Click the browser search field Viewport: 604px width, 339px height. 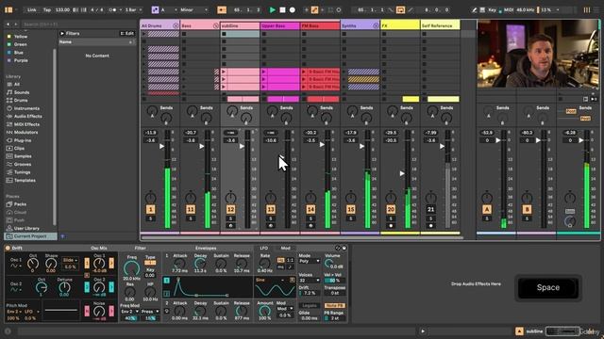pyautogui.click(x=77, y=24)
